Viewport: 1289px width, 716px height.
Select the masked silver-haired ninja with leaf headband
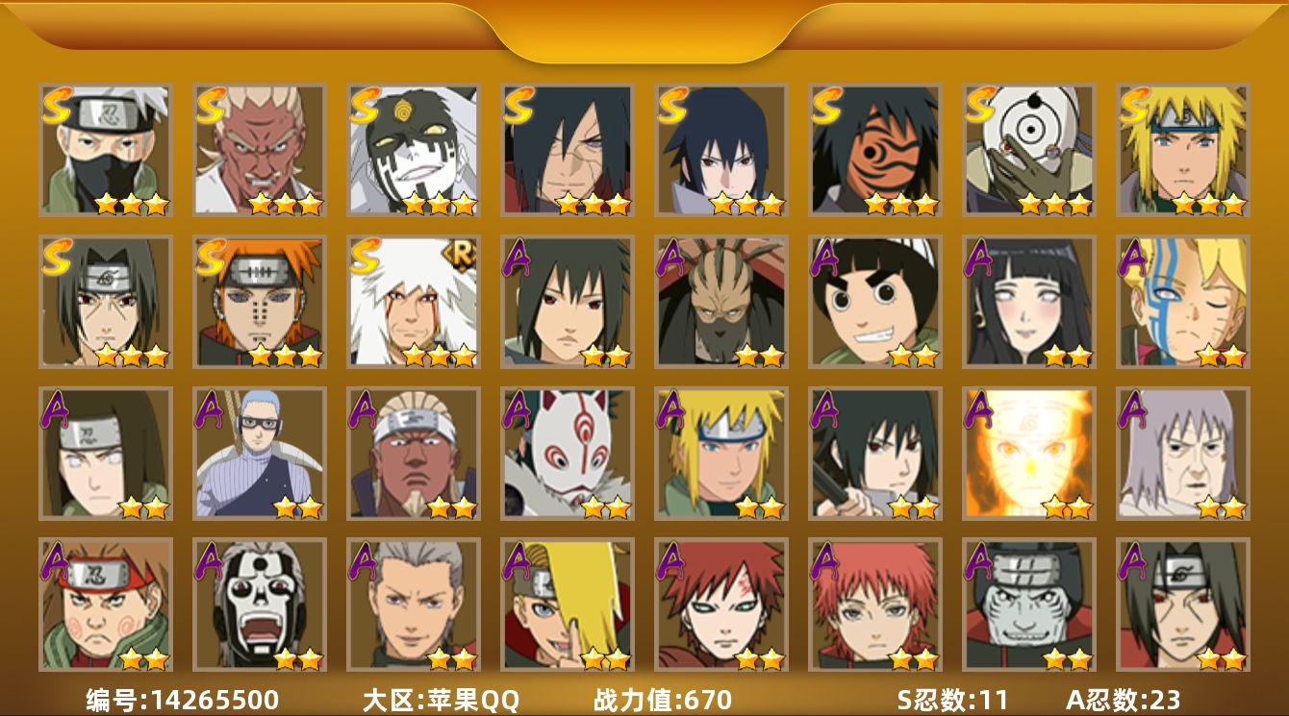click(x=106, y=150)
